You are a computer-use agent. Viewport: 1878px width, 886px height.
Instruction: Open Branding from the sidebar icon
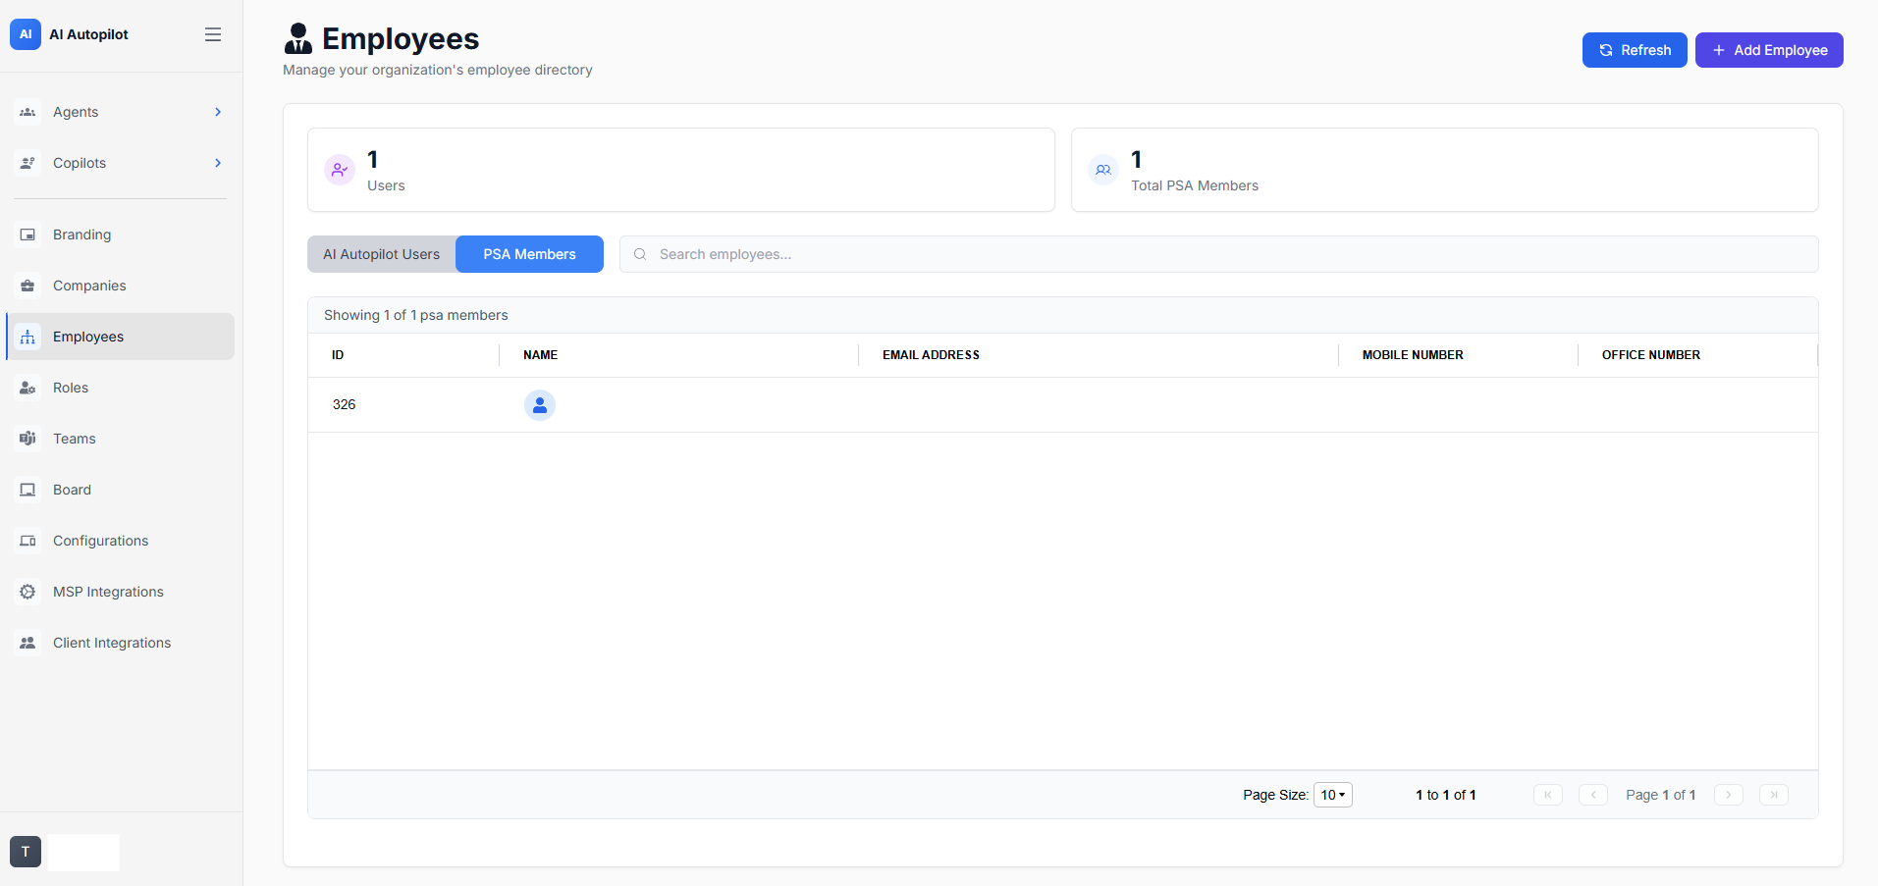(x=27, y=235)
